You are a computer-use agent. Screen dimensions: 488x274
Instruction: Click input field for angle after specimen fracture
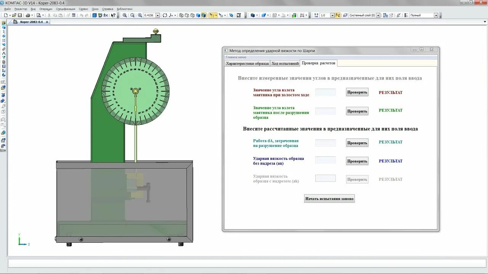coord(326,111)
